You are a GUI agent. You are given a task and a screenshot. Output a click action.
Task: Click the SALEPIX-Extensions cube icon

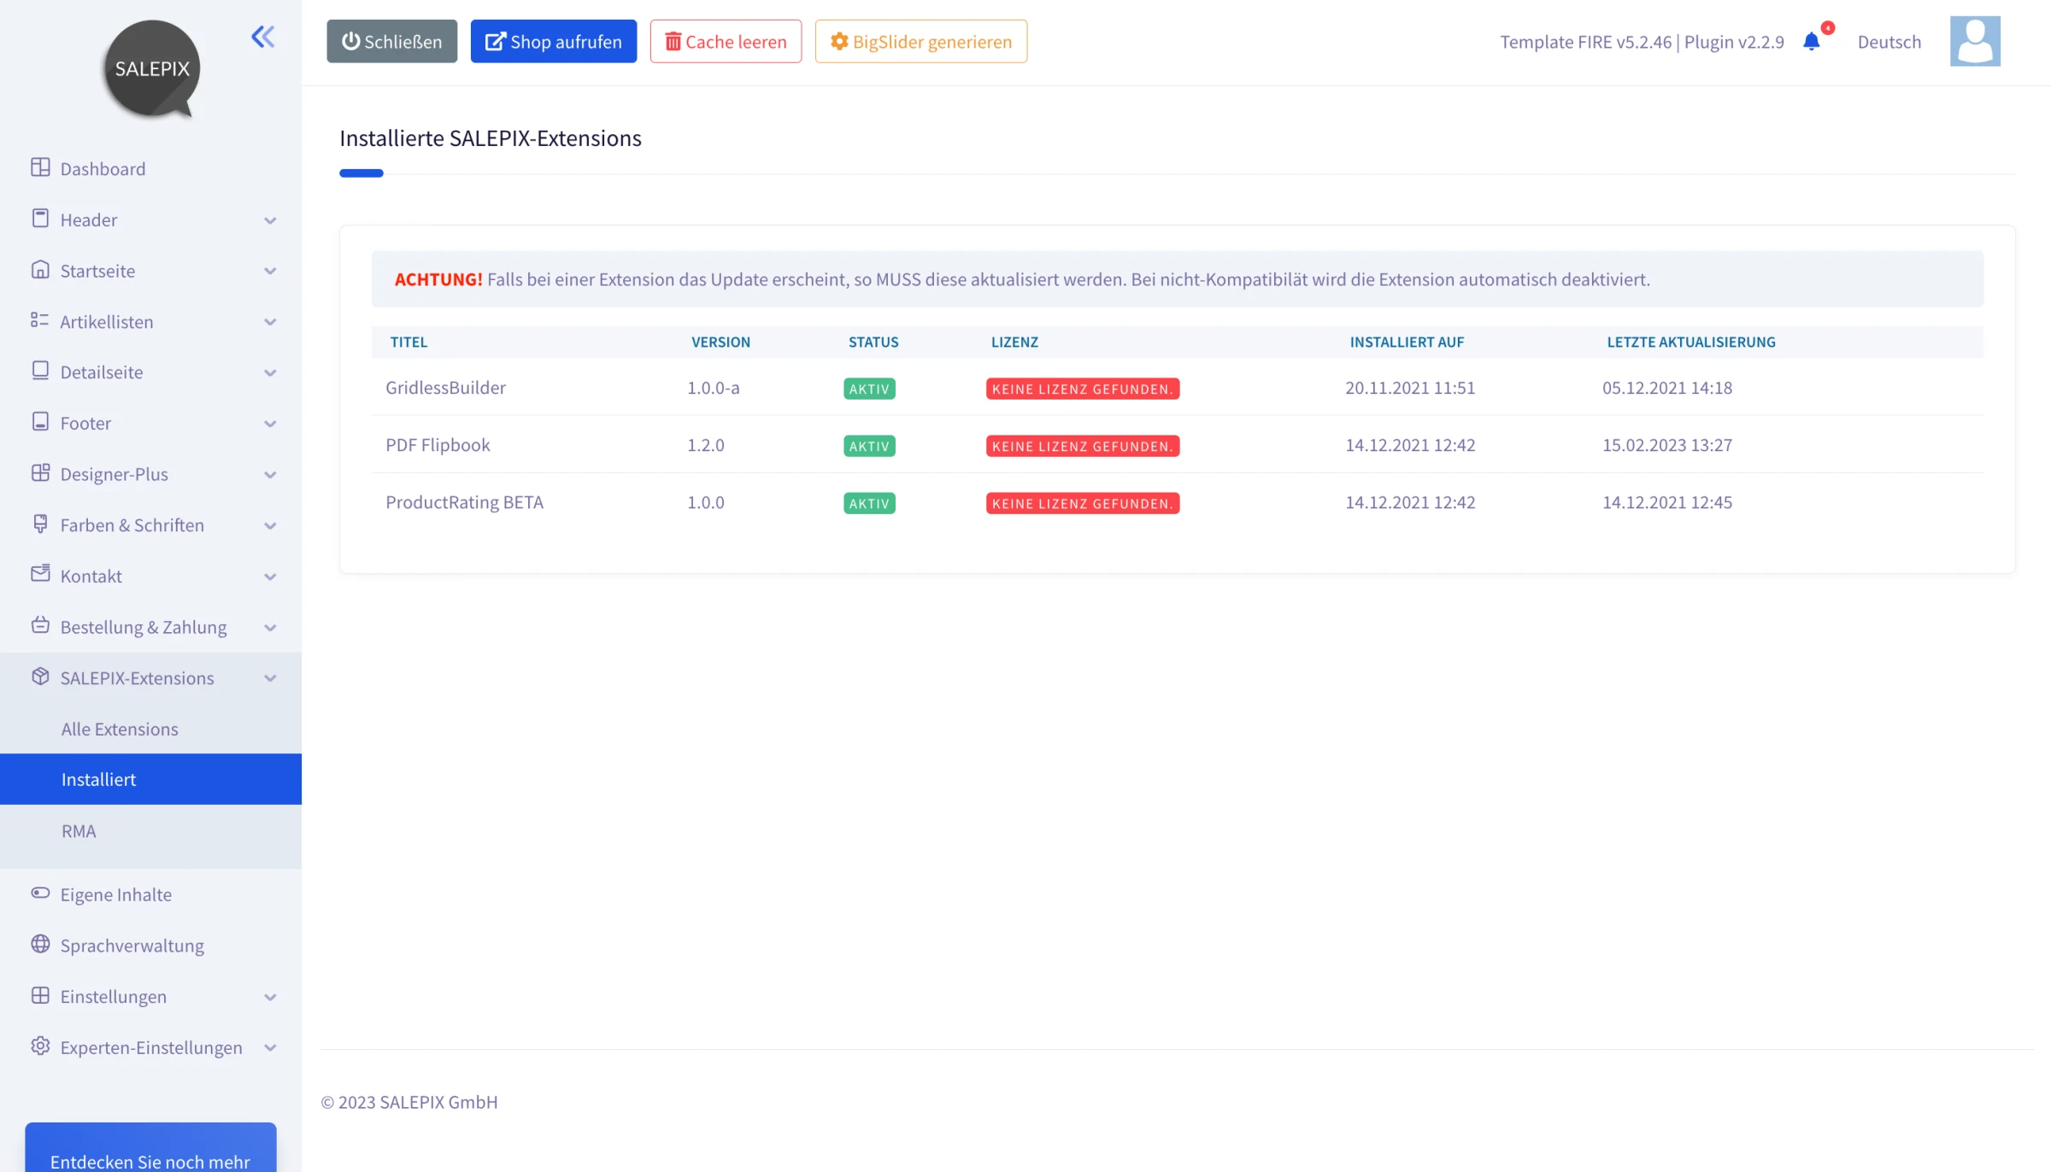tap(40, 677)
